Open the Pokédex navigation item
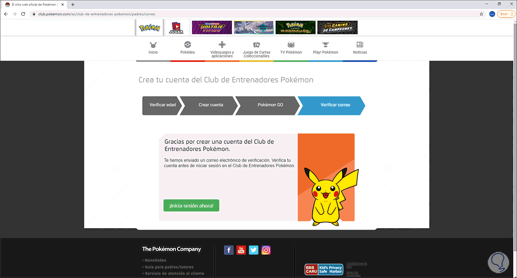The height and width of the screenshot is (278, 517). click(187, 48)
